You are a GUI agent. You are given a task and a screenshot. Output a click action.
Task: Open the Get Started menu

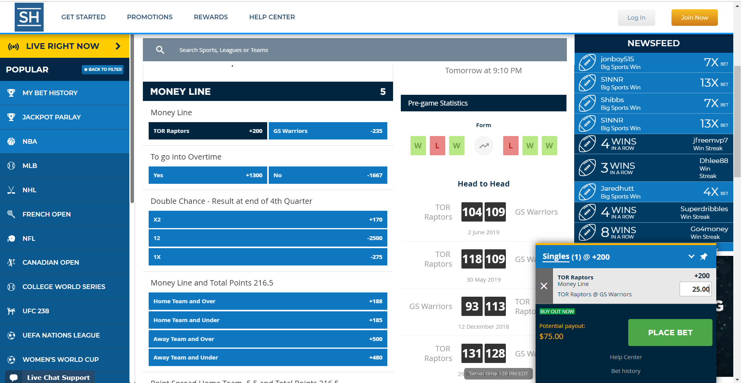click(x=83, y=17)
